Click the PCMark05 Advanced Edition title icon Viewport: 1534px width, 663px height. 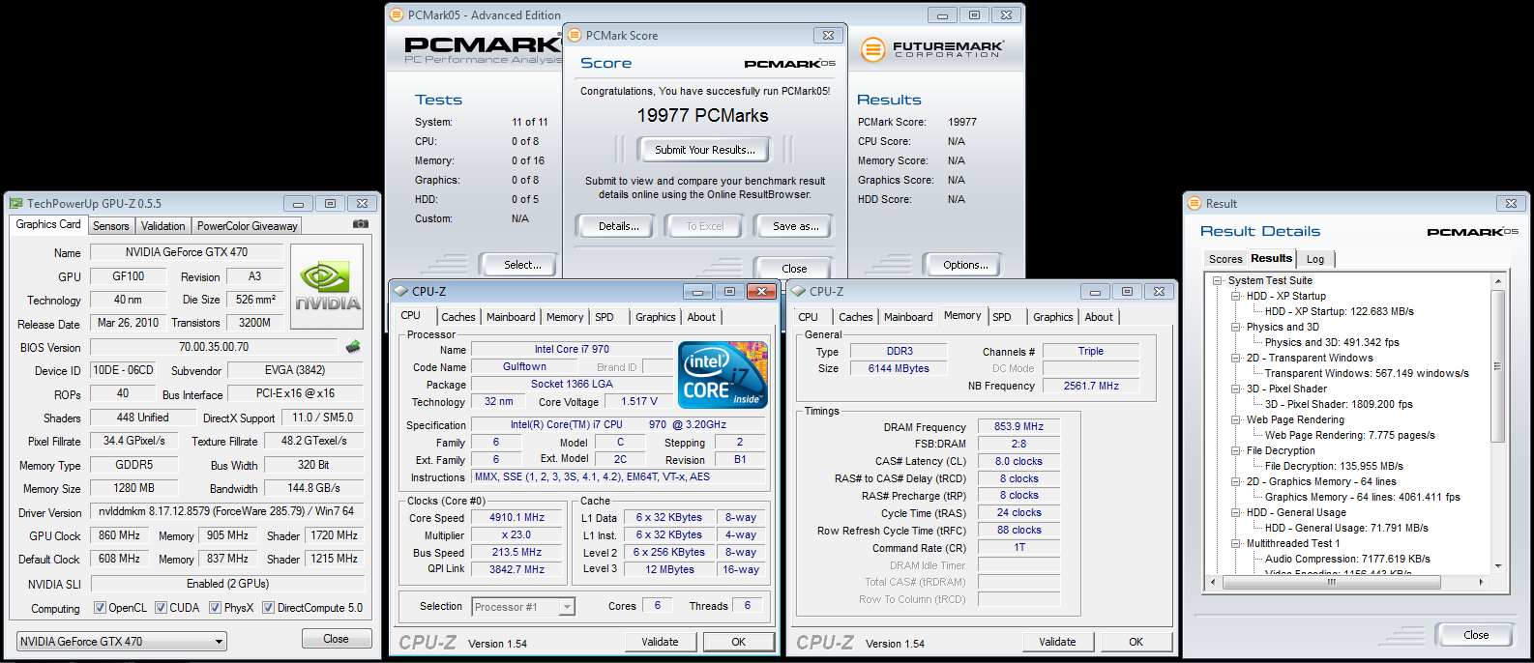(x=397, y=15)
